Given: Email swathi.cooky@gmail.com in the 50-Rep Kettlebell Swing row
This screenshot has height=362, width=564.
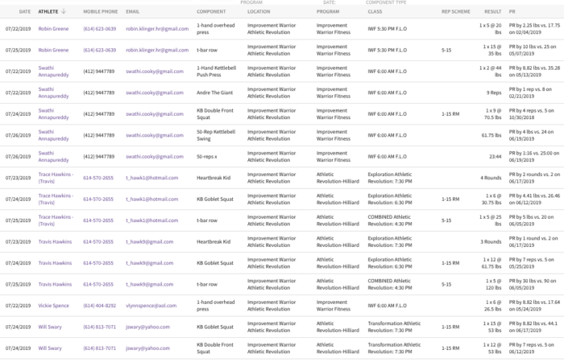Looking at the screenshot, I should [x=155, y=135].
